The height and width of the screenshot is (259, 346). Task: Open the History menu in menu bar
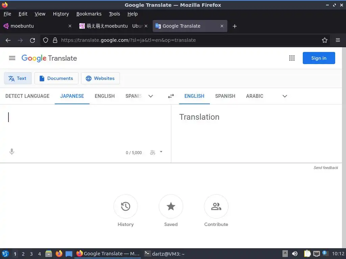[61, 14]
